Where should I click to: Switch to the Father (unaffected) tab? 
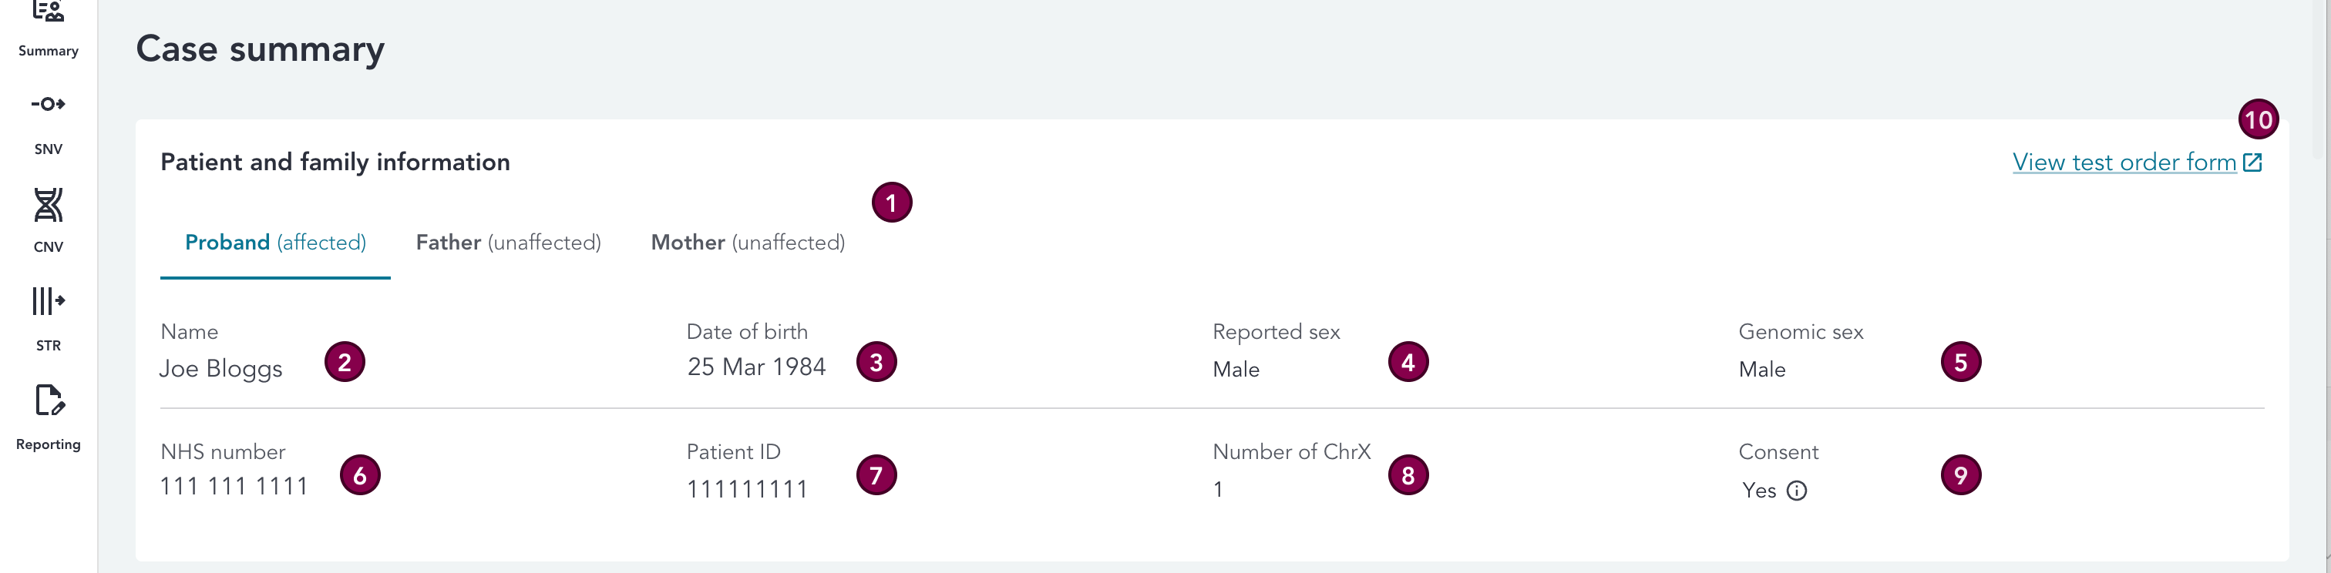coord(508,242)
